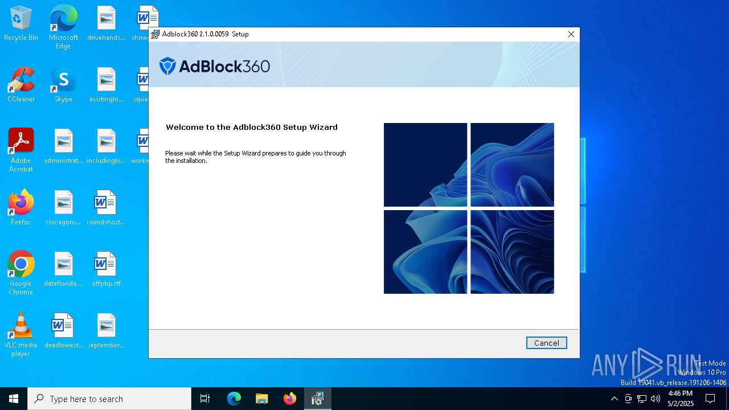Image resolution: width=729 pixels, height=410 pixels.
Task: Select the existinglo image file
Action: tap(106, 85)
